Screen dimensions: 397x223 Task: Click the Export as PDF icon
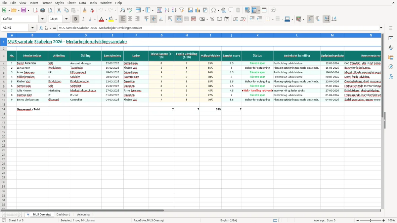pyautogui.click(x=35, y=10)
